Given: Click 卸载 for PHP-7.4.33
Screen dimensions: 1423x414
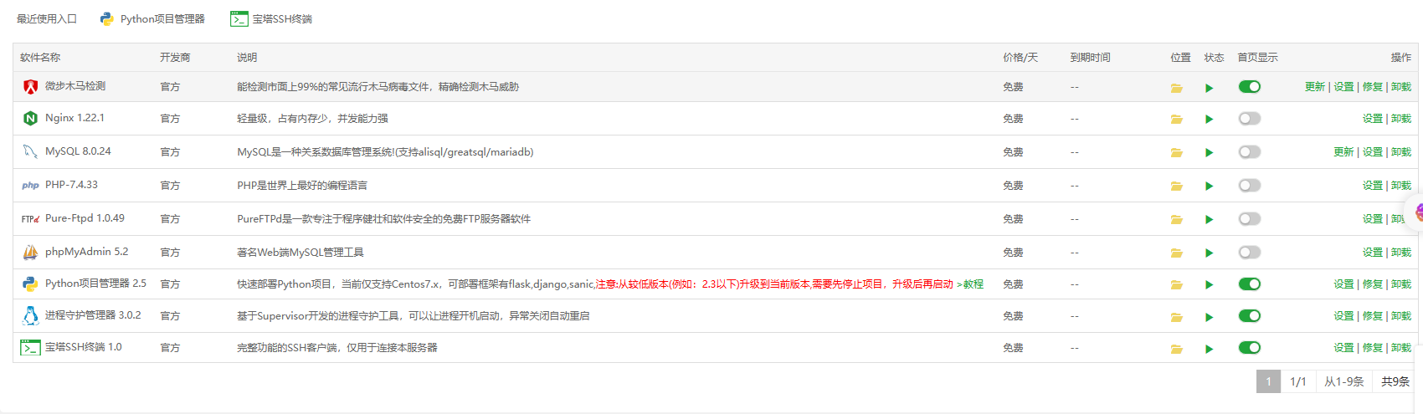Looking at the screenshot, I should pyautogui.click(x=1401, y=186).
